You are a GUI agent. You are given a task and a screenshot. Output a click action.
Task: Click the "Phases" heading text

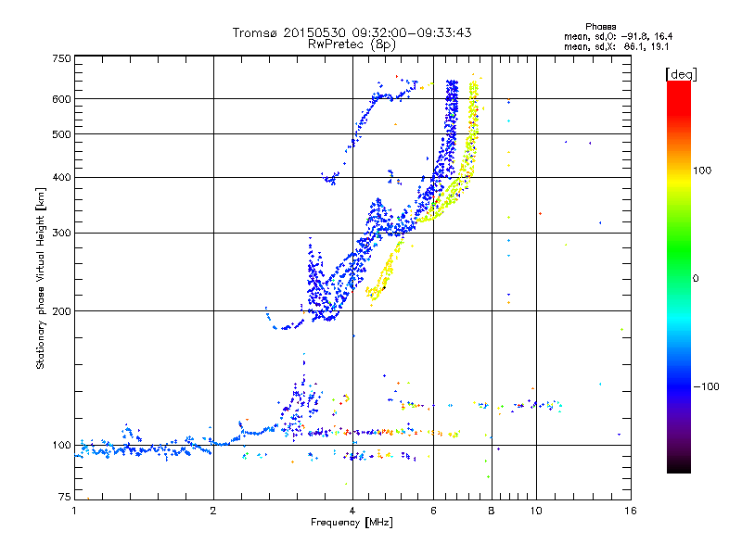coord(600,27)
